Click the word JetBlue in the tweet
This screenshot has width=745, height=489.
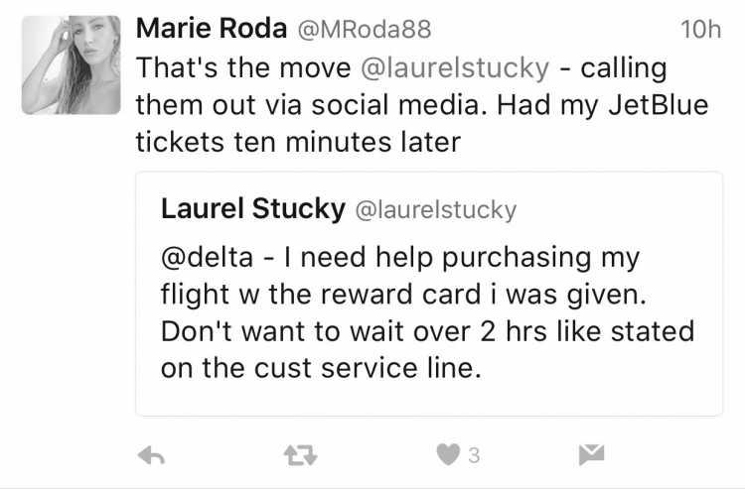[x=659, y=105]
